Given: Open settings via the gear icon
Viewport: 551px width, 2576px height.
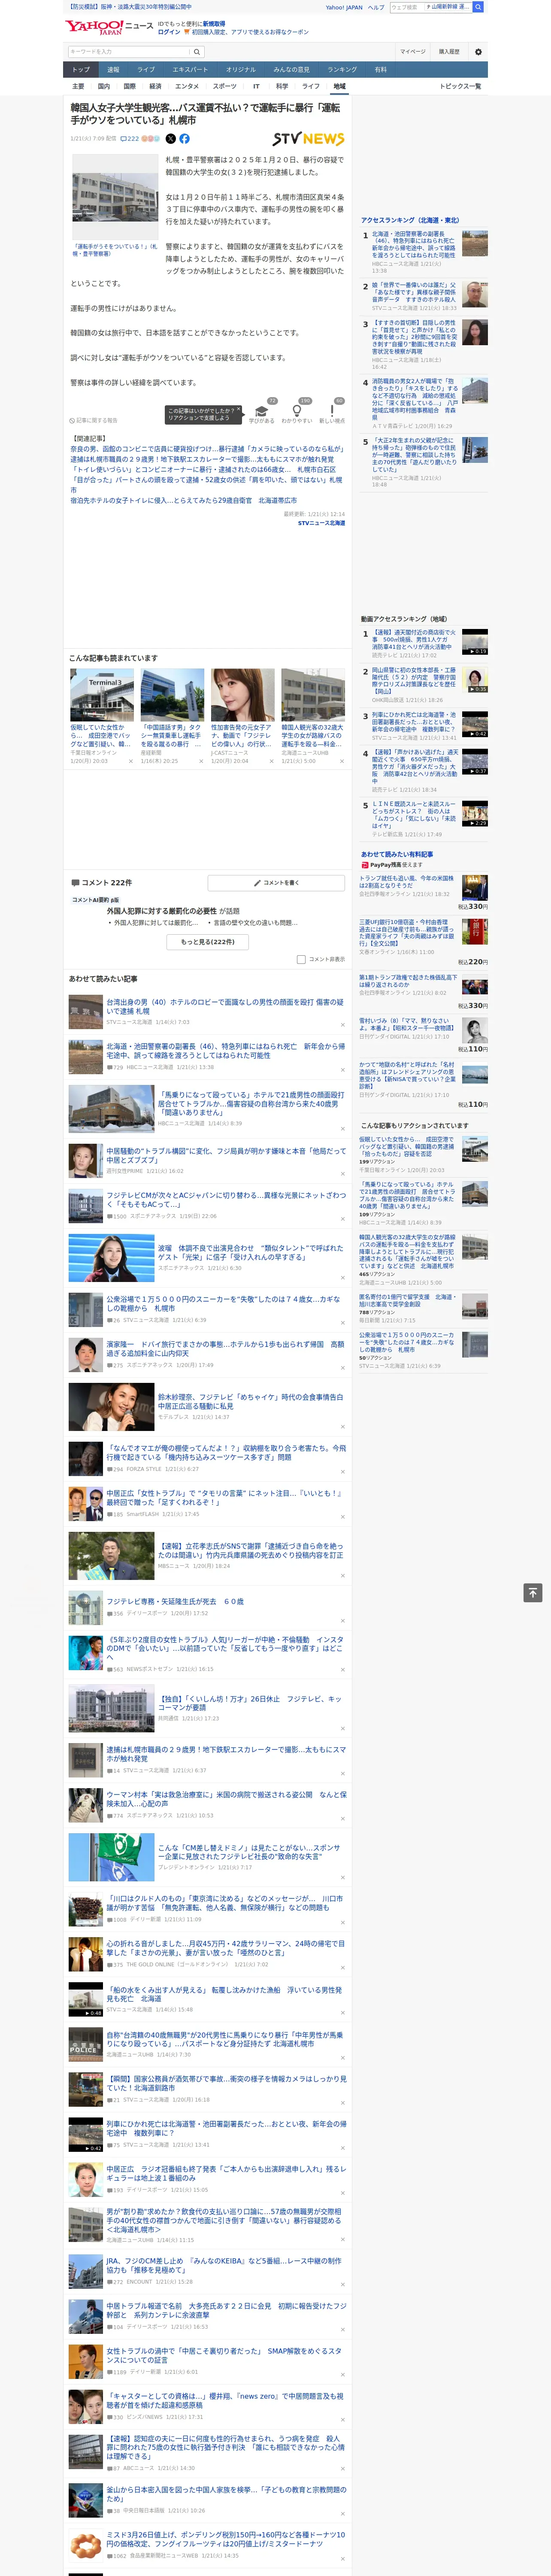Looking at the screenshot, I should pyautogui.click(x=478, y=52).
